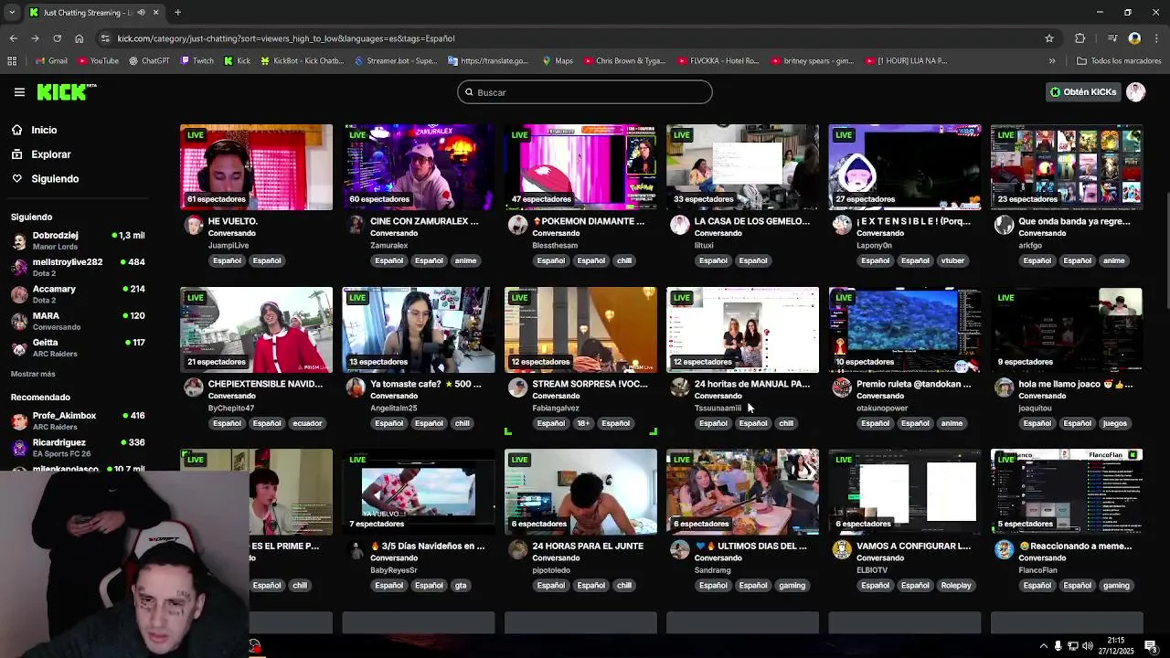
Task: Open the user profile avatar menu
Action: click(1135, 92)
